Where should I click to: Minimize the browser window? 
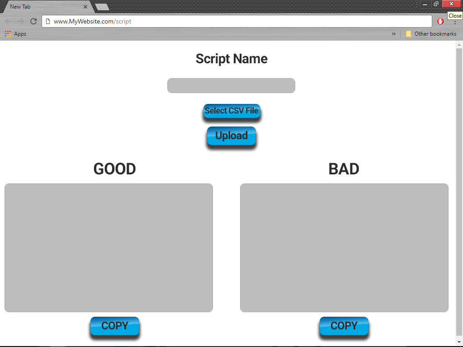click(425, 4)
